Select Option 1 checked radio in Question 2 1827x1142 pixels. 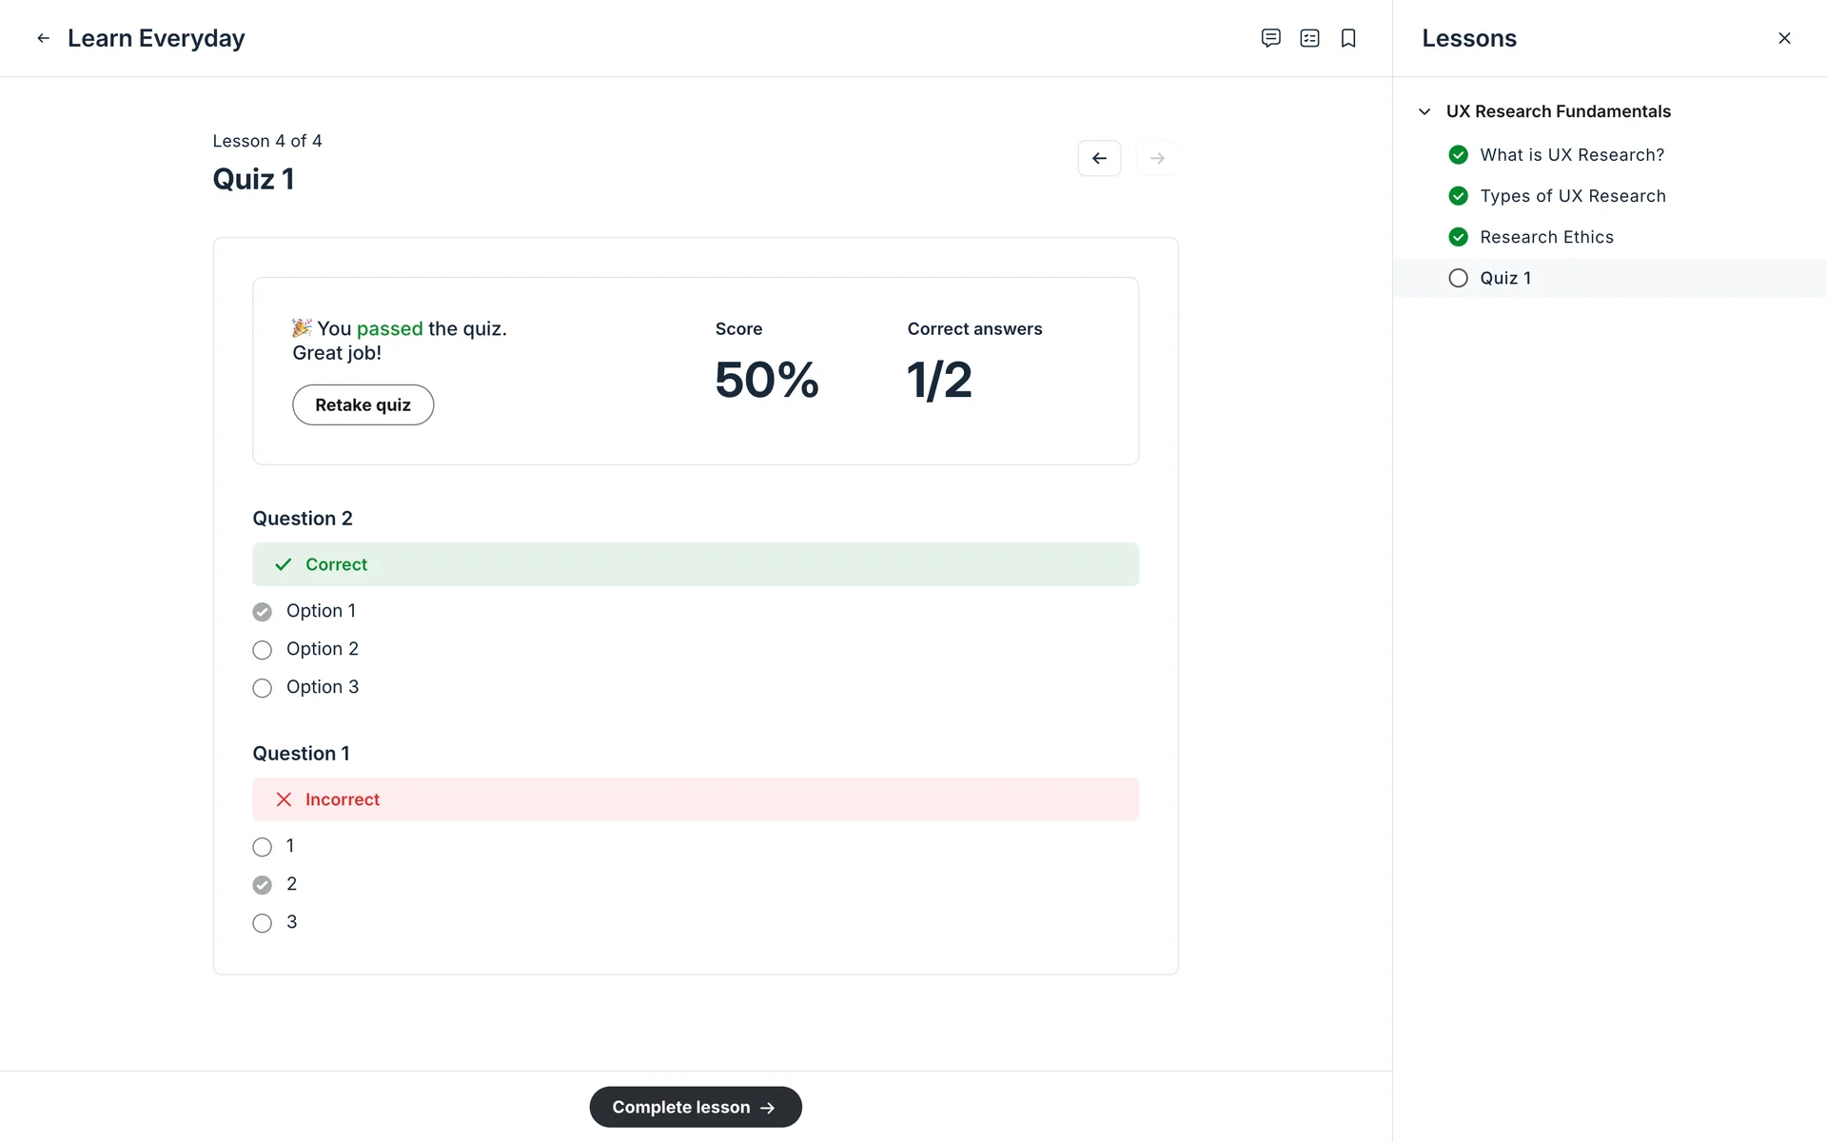click(x=263, y=612)
